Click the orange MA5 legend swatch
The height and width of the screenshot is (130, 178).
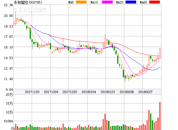tap(81, 2)
